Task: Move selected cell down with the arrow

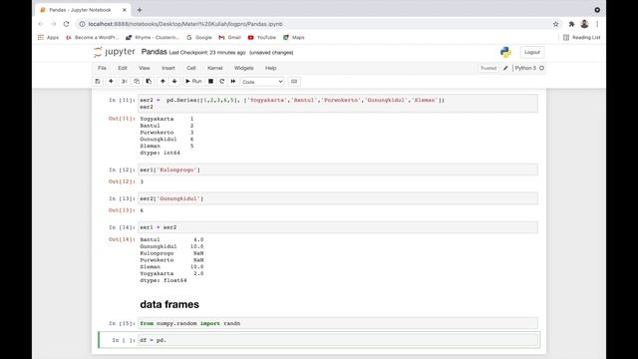Action: click(x=174, y=82)
